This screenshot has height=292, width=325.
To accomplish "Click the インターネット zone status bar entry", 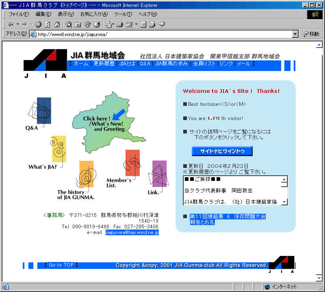I will point(281,287).
